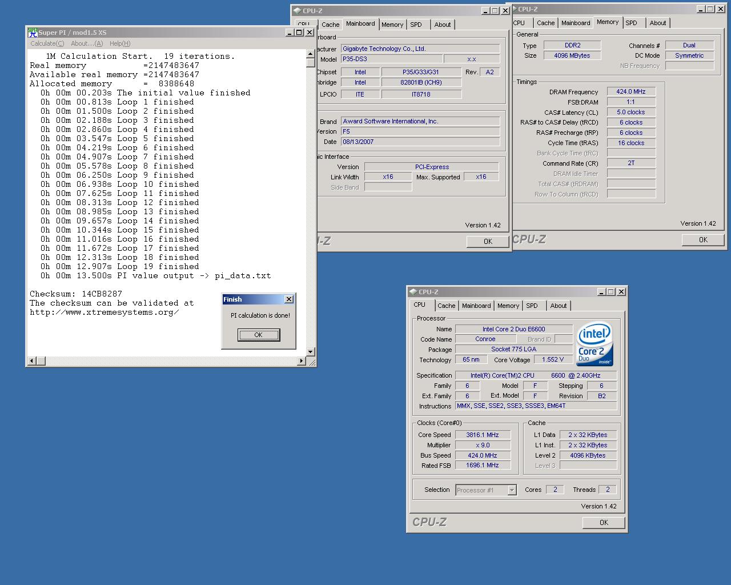Click the Super PI vertical scrollbar up arrow
Viewport: 731px width, 585px height.
tap(311, 54)
